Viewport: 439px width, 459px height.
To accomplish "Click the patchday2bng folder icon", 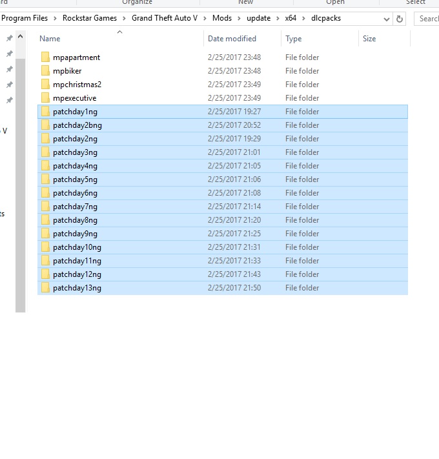I will point(45,125).
